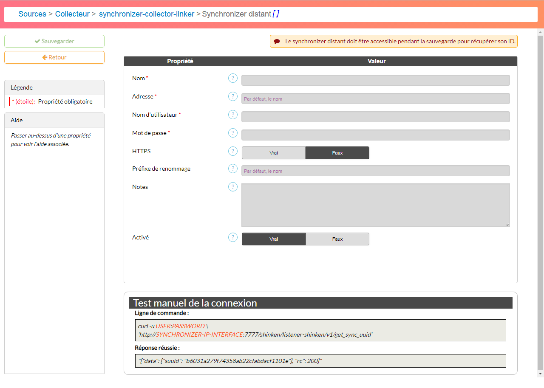This screenshot has width=544, height=388.
Task: Click the help icon beside Adresse
Action: coord(233,96)
